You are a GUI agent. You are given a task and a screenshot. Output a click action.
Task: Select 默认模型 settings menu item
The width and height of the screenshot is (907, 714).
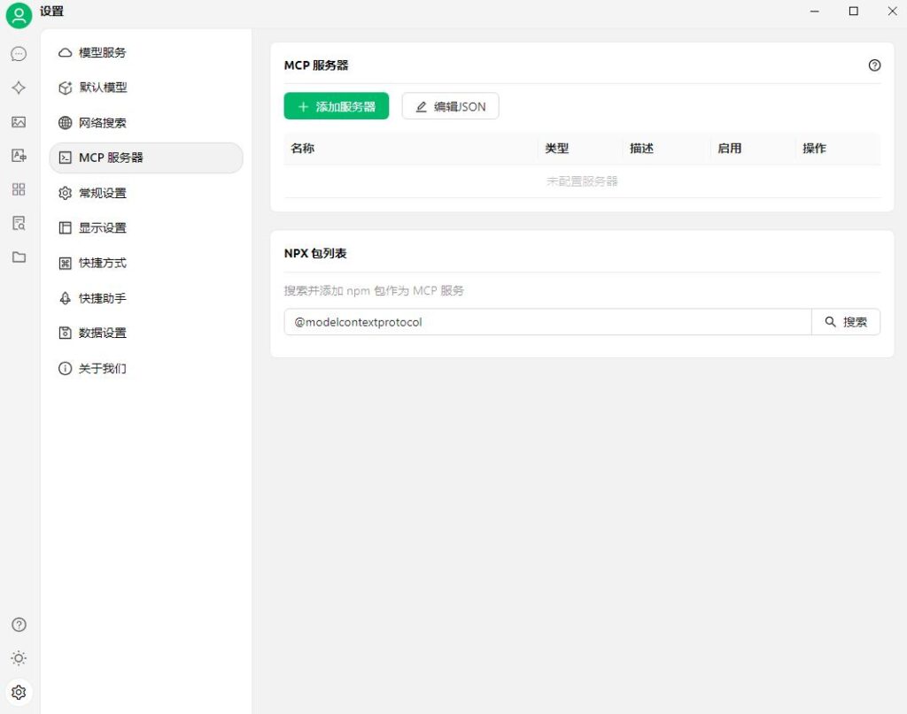click(x=146, y=88)
